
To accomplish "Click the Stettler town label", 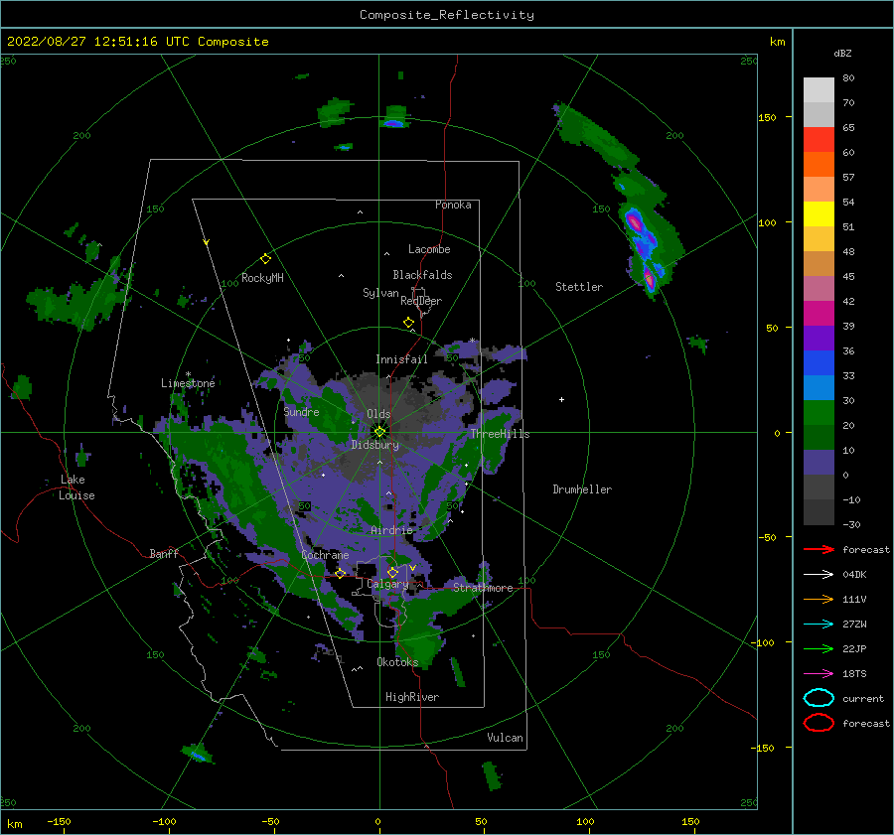I will point(579,287).
